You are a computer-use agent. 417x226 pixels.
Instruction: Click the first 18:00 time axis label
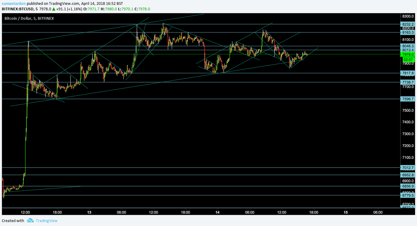point(57,212)
